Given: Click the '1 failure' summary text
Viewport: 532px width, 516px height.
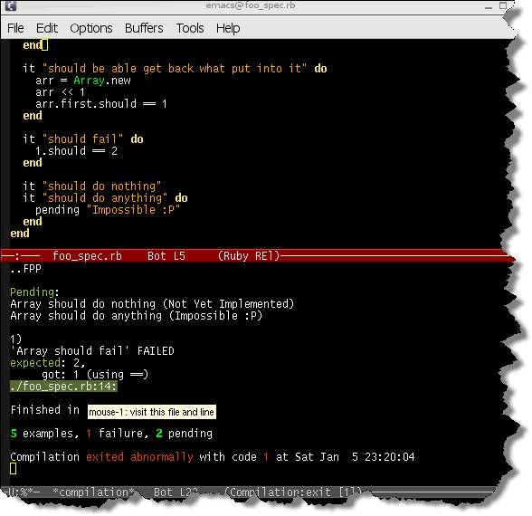Looking at the screenshot, I should click(x=117, y=434).
